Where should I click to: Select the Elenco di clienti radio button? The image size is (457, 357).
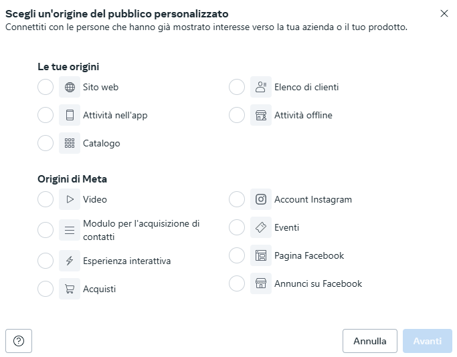point(237,88)
